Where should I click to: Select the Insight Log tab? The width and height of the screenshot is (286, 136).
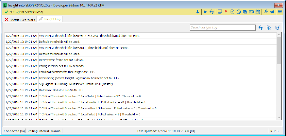click(50, 19)
